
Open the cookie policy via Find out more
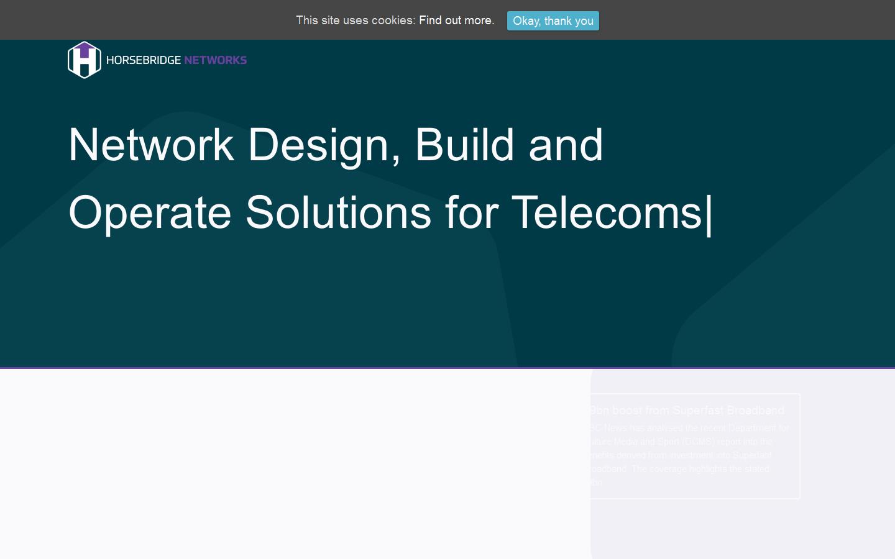[456, 20]
